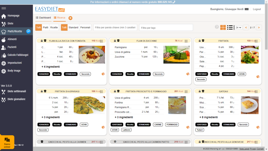Expand +3 ingredienti on Frittata prosciutto e formaggio
The width and height of the screenshot is (268, 151).
(x=124, y=117)
